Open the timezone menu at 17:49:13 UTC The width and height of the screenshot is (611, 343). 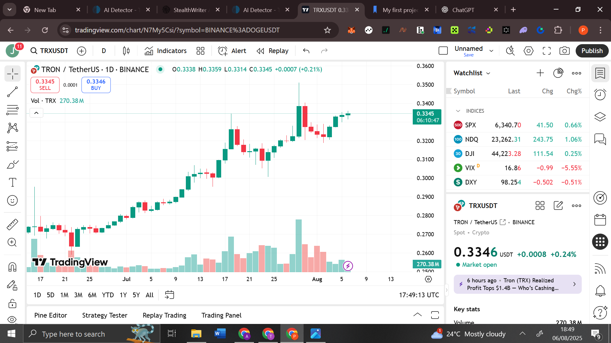pyautogui.click(x=419, y=295)
